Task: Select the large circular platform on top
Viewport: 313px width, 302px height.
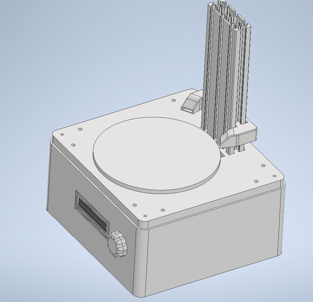Action: click(x=155, y=155)
